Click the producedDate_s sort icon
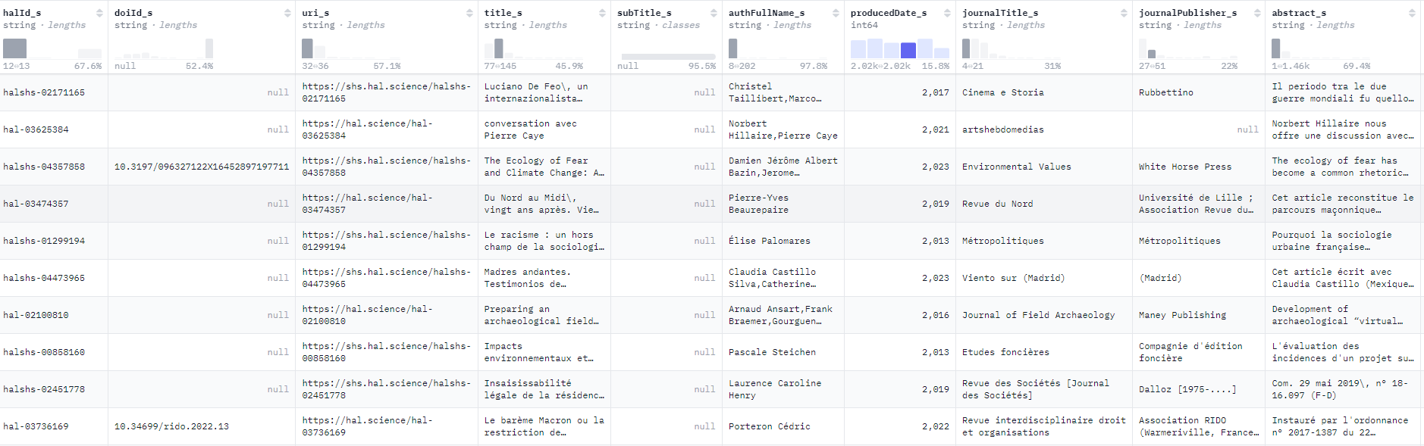The image size is (1424, 446). point(947,13)
